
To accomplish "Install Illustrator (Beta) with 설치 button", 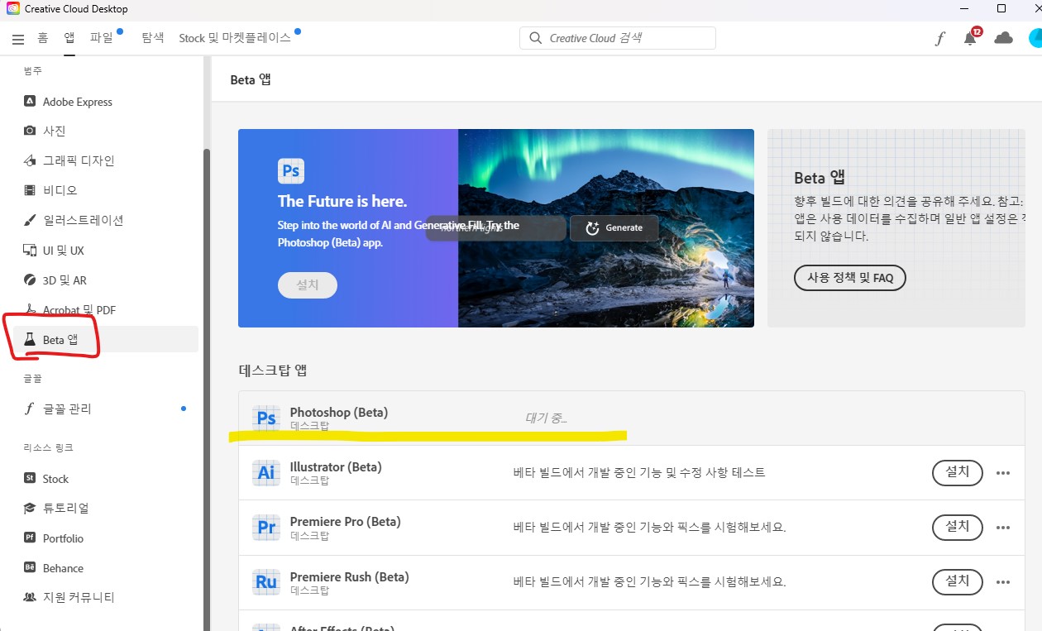I will pos(957,472).
